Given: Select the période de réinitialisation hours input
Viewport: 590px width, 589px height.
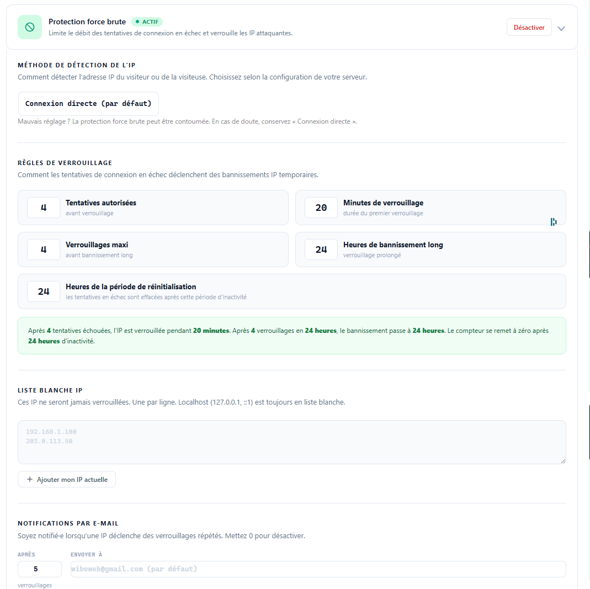Looking at the screenshot, I should 43,291.
